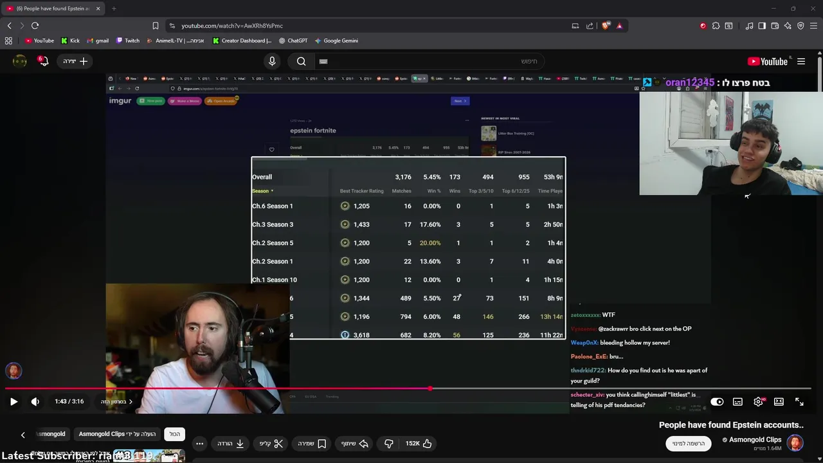Open the browser main hamburger menu
Image resolution: width=823 pixels, height=463 pixels.
point(813,26)
